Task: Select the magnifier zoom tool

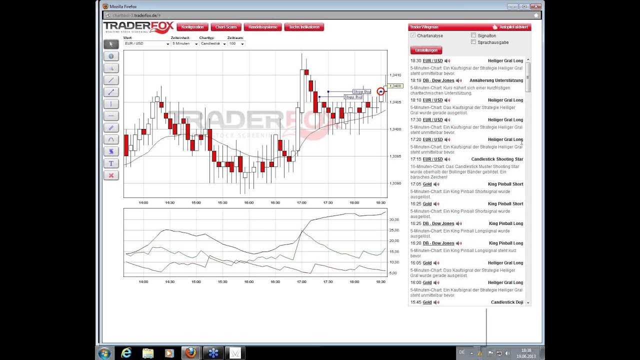Action: [x=111, y=68]
